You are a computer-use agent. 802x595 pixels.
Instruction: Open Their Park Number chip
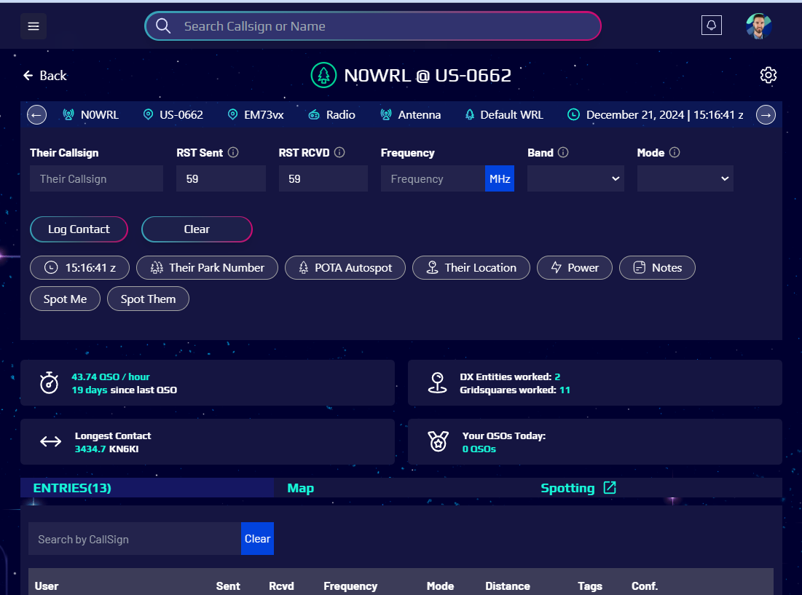pyautogui.click(x=207, y=267)
